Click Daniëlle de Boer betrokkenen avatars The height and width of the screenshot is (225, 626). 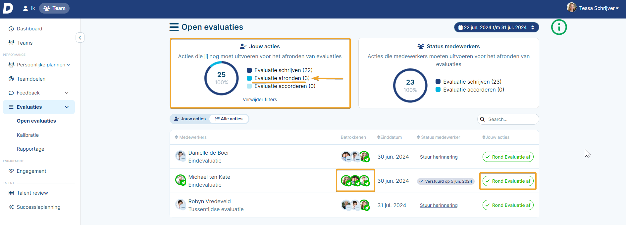tap(355, 157)
